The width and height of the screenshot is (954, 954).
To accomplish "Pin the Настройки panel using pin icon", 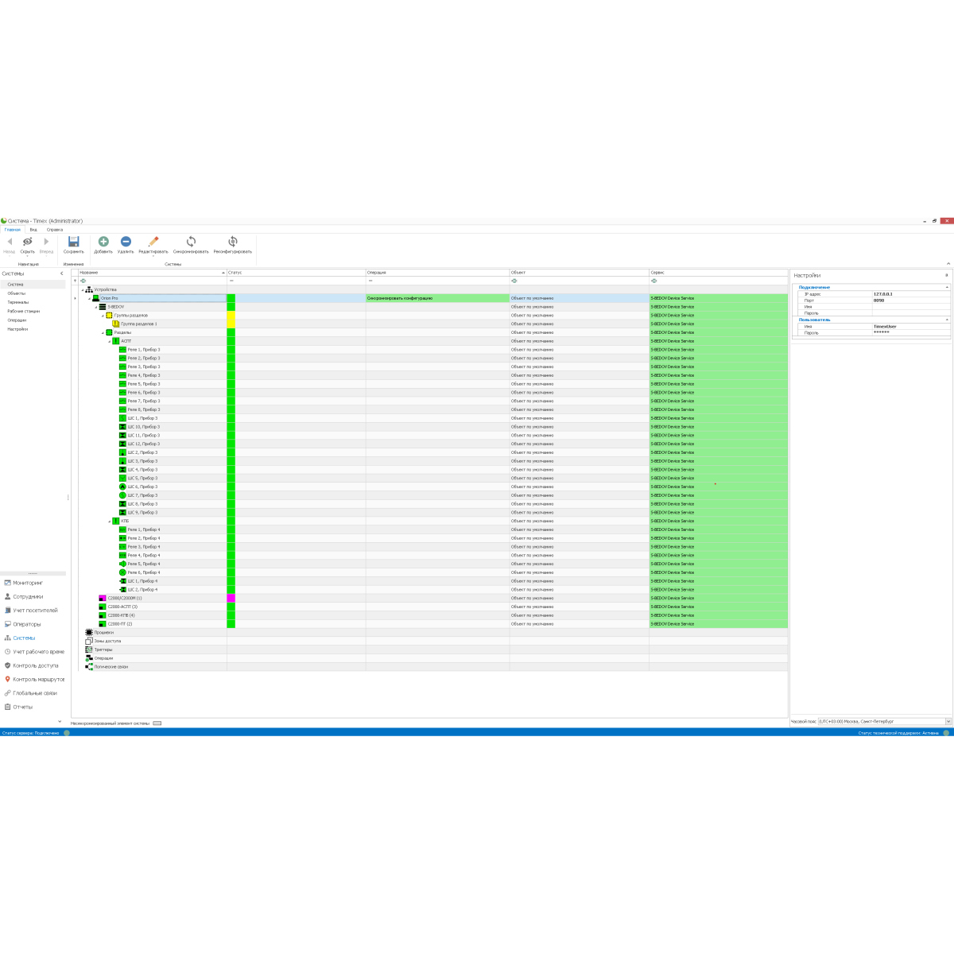I will click(946, 275).
